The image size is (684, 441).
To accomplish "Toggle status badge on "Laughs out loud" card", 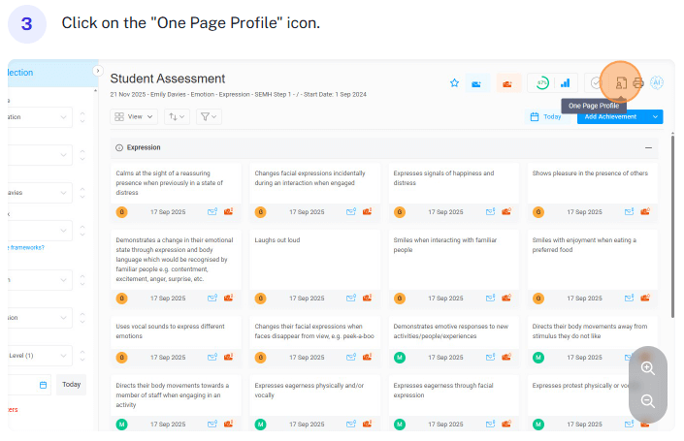I will pyautogui.click(x=260, y=299).
